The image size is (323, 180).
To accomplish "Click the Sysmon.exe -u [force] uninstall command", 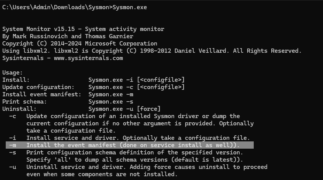I will tap(124, 109).
